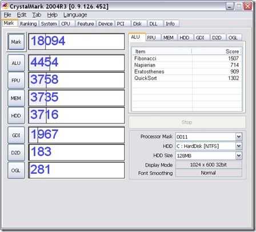Run the MEM benchmark button
Screen dimensions: 256x232
click(16, 98)
